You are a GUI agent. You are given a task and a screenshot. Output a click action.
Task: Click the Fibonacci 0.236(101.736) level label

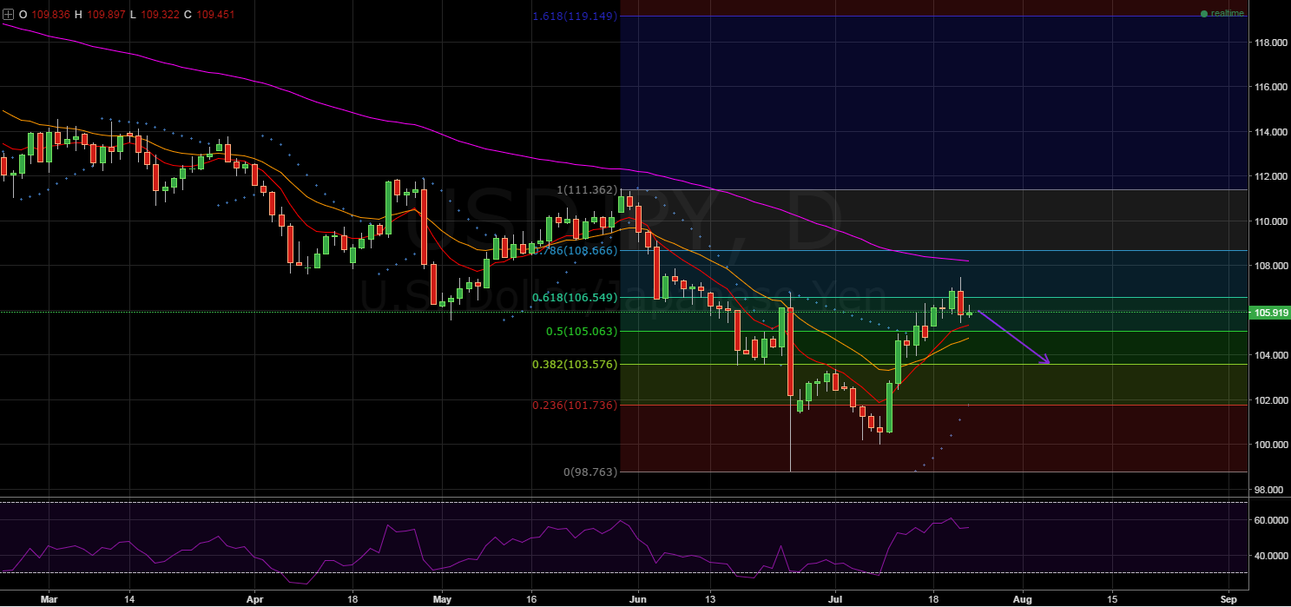576,405
